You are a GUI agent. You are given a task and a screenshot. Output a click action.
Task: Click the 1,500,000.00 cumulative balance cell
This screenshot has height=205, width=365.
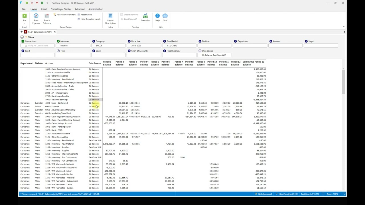click(x=259, y=69)
